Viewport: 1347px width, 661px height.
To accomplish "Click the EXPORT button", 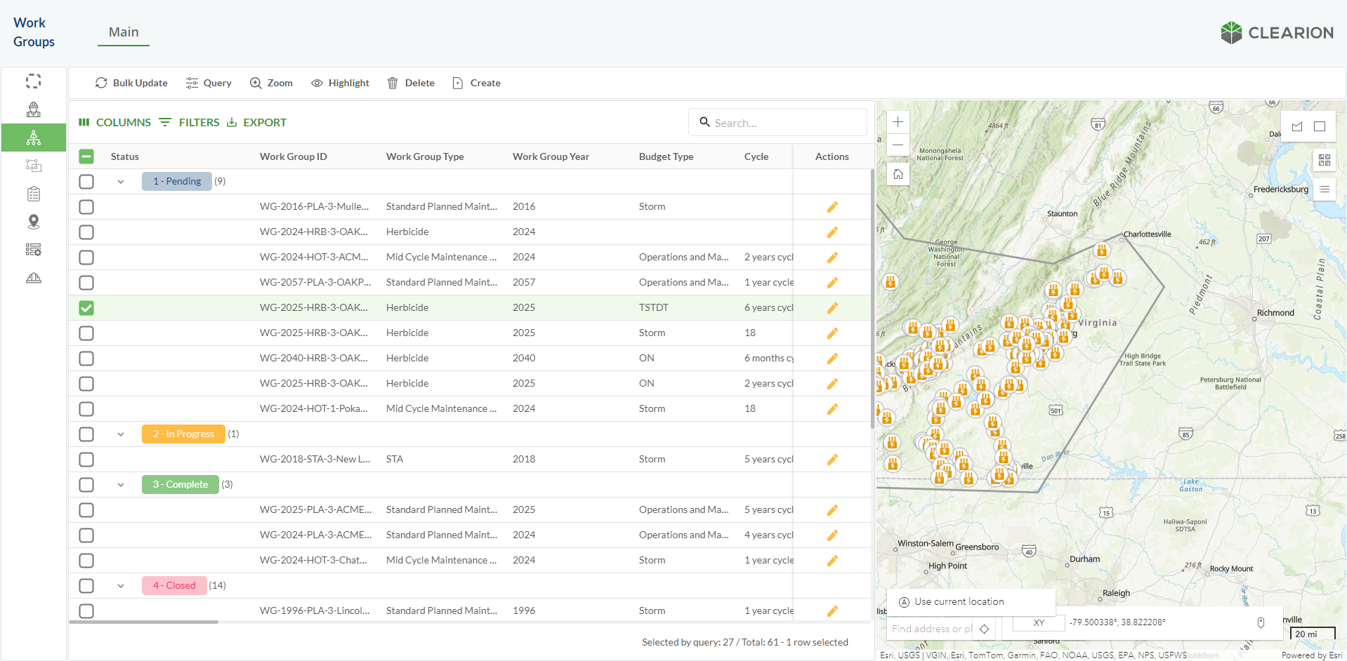I will point(257,122).
